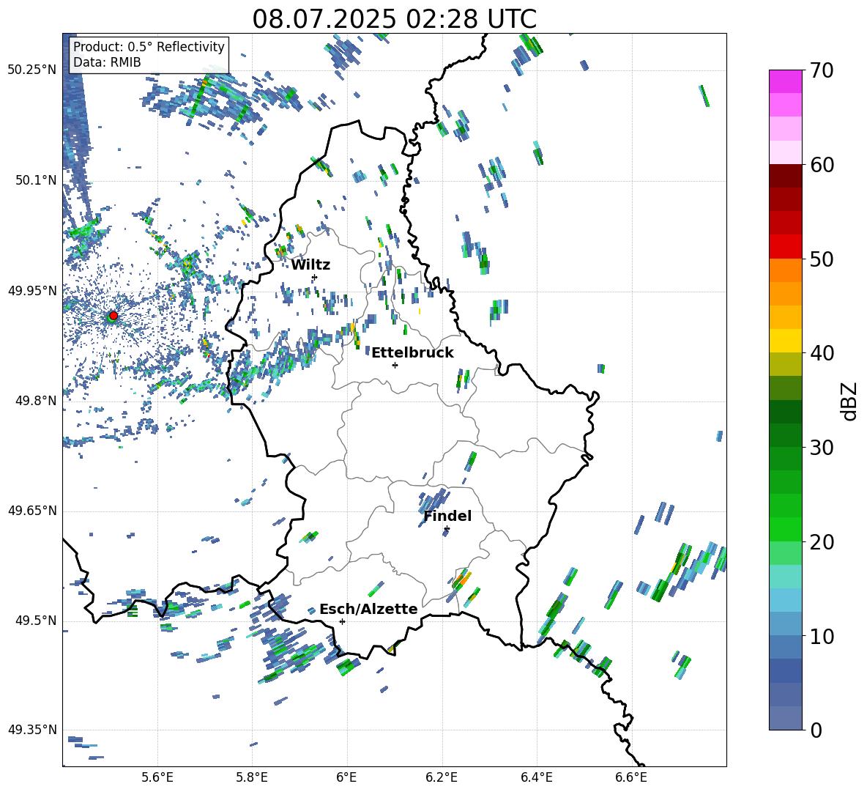867x792 pixels.
Task: Click the longitude label 6°E
Action: point(346,777)
